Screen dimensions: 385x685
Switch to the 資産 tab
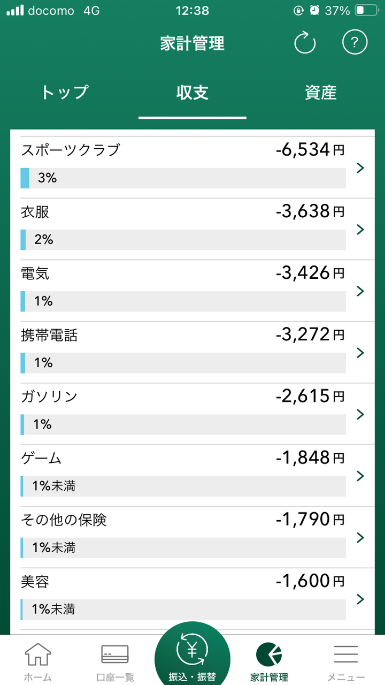[x=321, y=93]
